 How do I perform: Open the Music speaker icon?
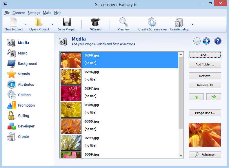point(11,53)
